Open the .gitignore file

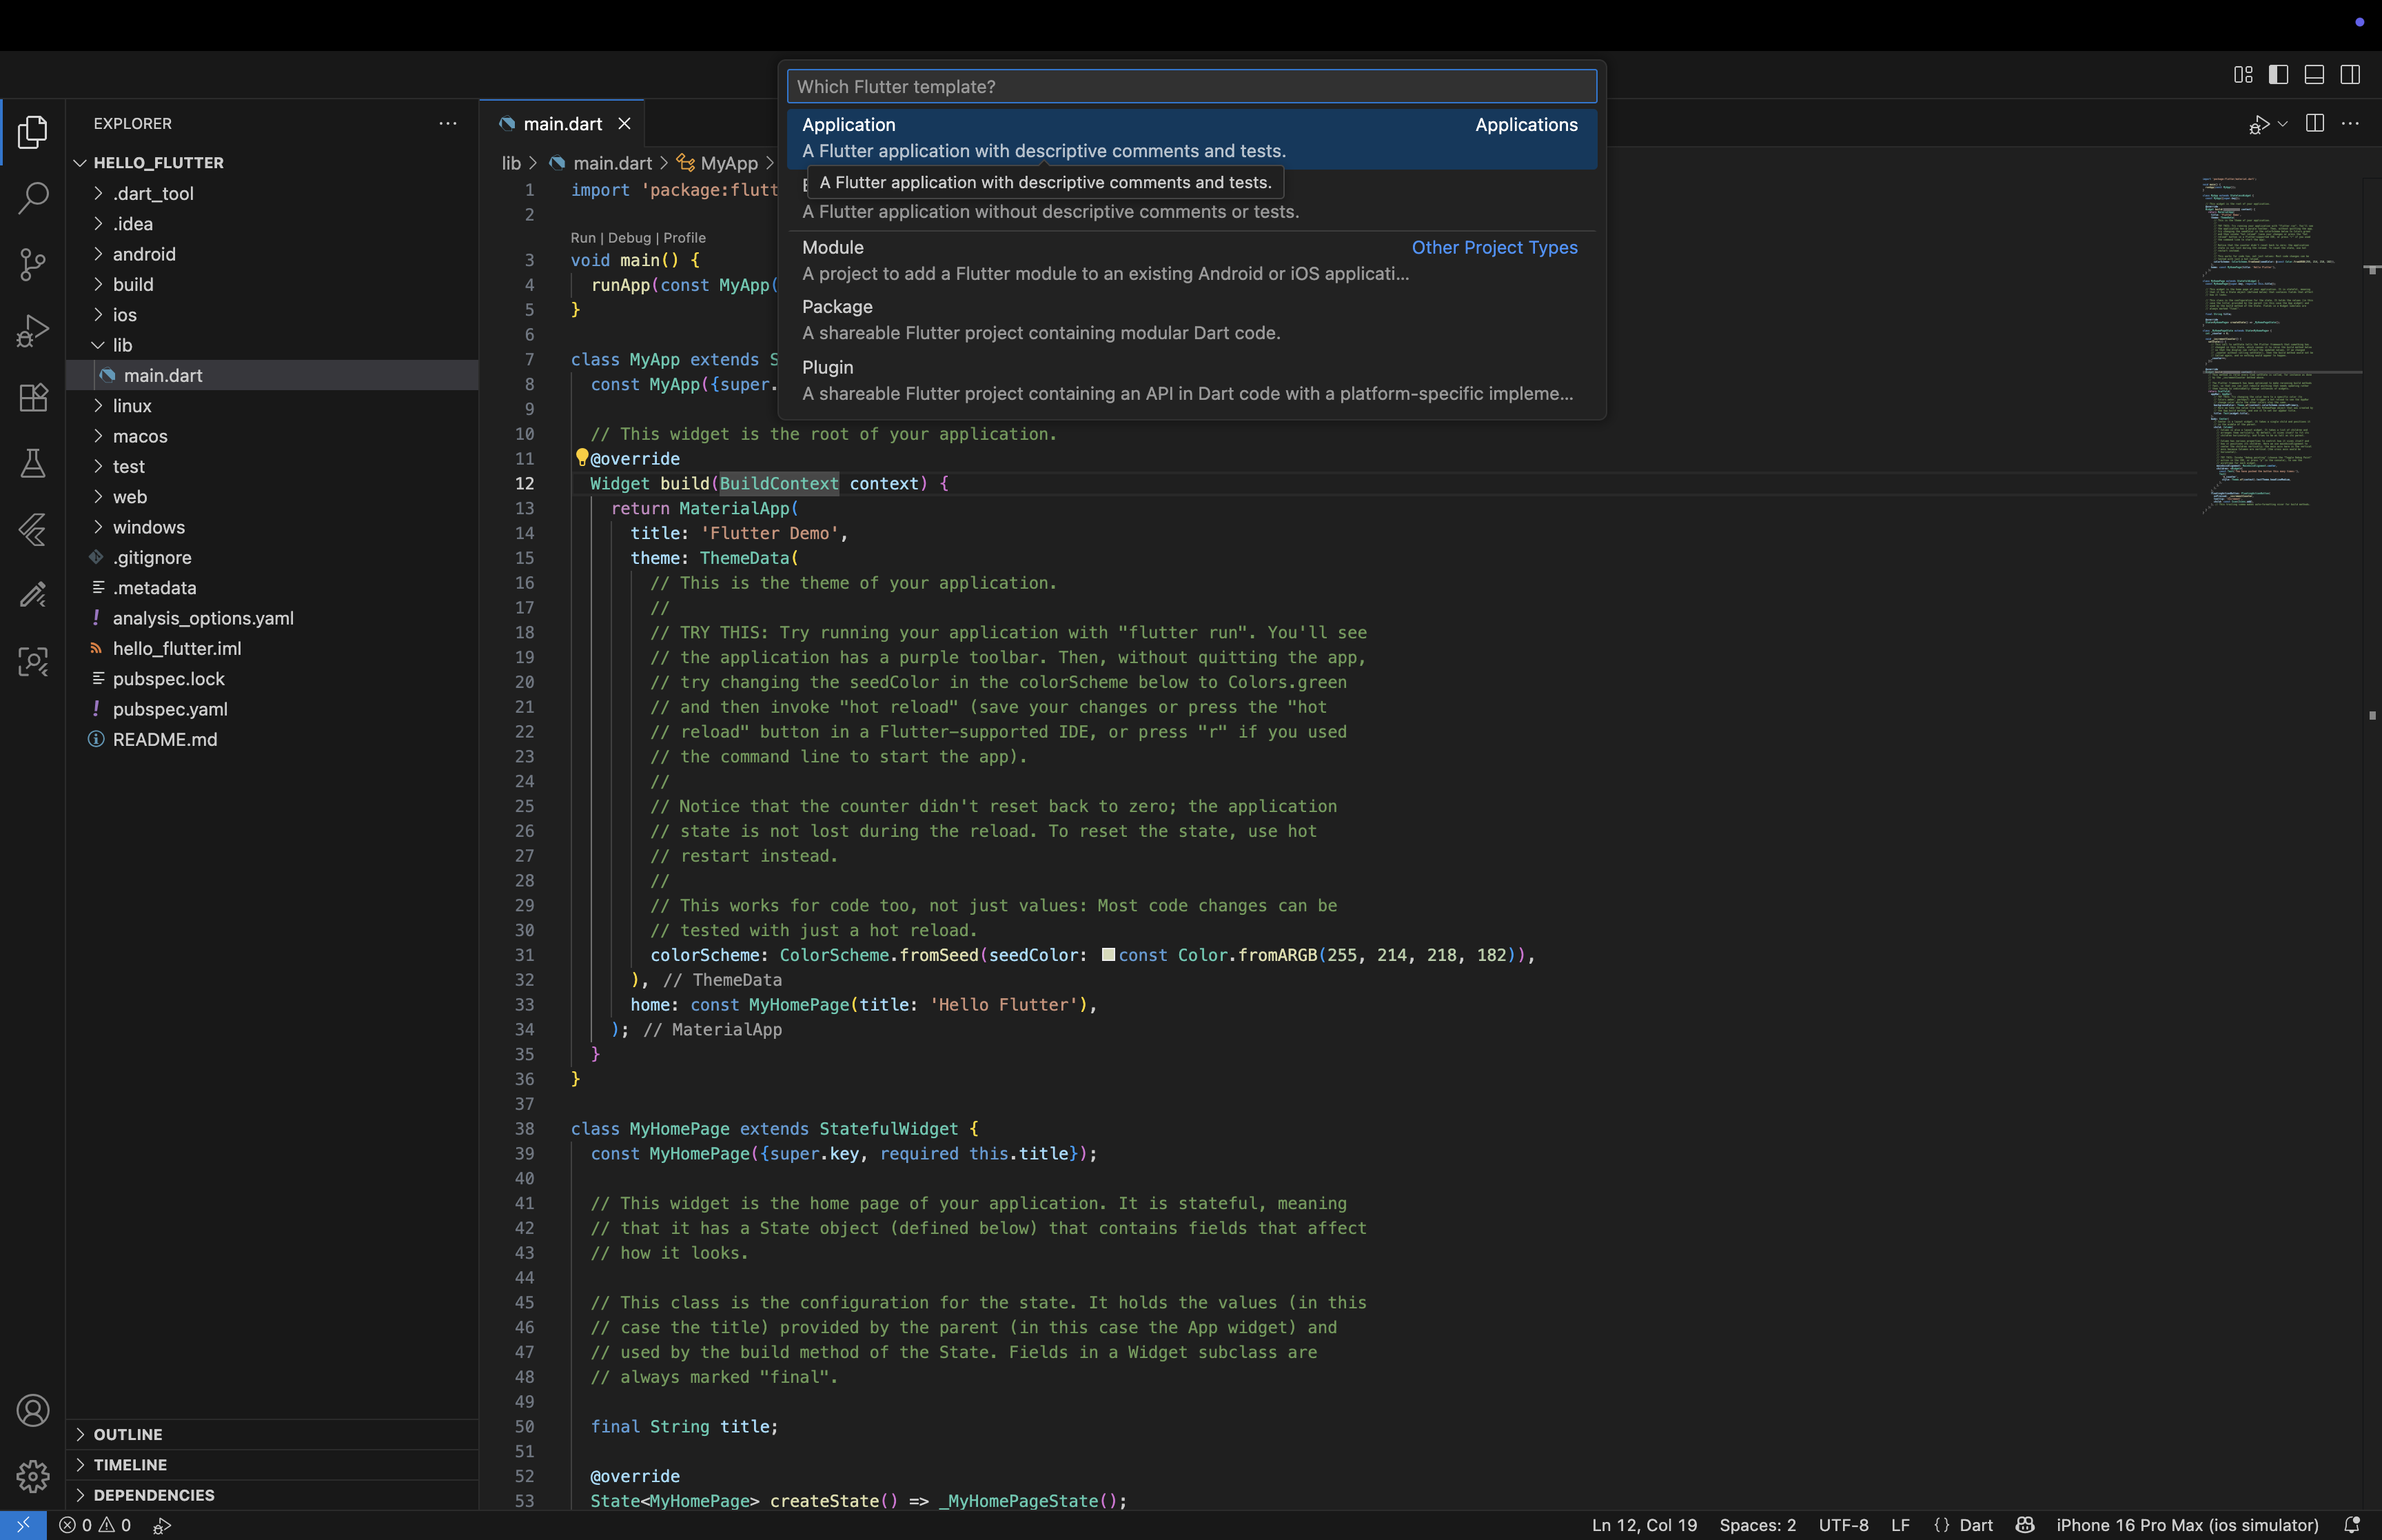point(273,557)
